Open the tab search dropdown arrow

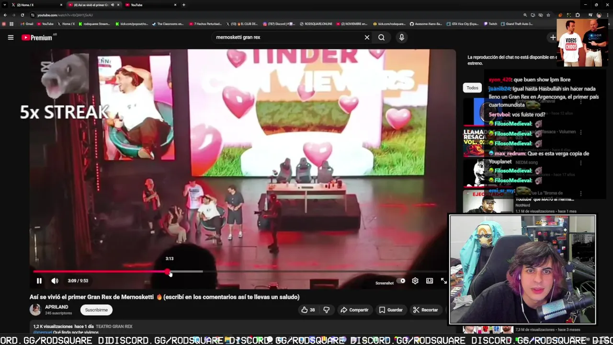pos(4,5)
